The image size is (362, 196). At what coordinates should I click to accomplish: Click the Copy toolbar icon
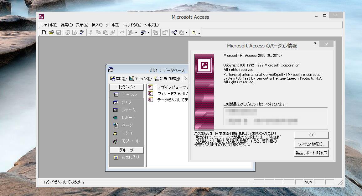tap(98, 32)
